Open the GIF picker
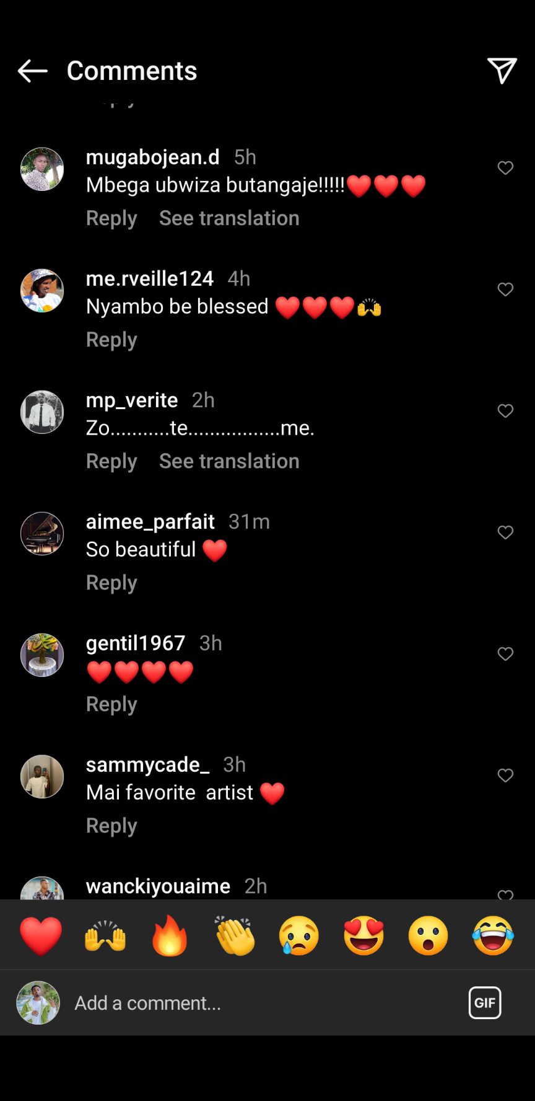This screenshot has width=535, height=1101. point(485,1002)
